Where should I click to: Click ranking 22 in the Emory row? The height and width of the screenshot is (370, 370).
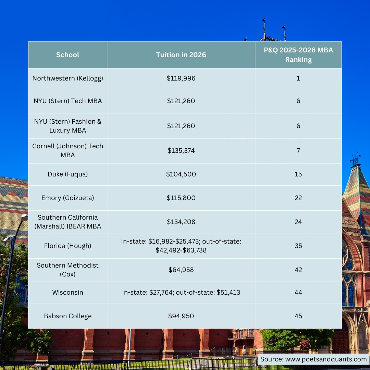click(298, 198)
